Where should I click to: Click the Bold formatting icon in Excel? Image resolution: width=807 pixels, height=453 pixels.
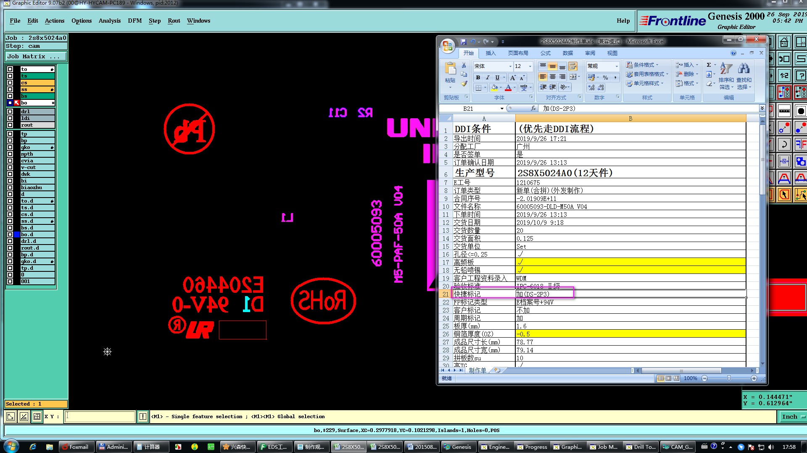point(478,78)
